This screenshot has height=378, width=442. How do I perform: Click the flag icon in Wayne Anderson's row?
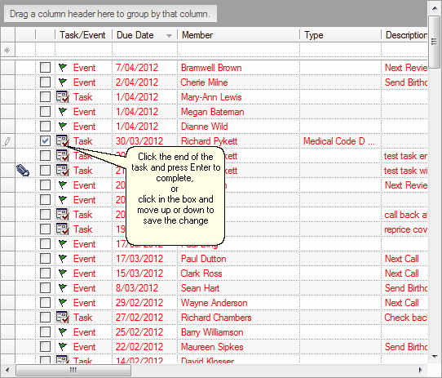pos(63,302)
